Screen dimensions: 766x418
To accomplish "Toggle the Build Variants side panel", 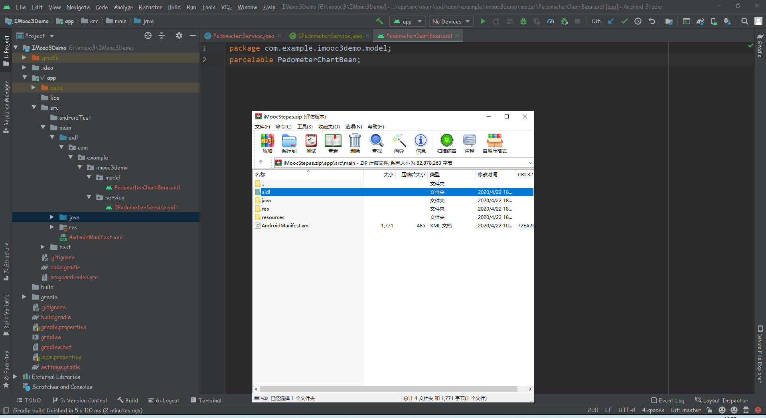I will coord(6,315).
